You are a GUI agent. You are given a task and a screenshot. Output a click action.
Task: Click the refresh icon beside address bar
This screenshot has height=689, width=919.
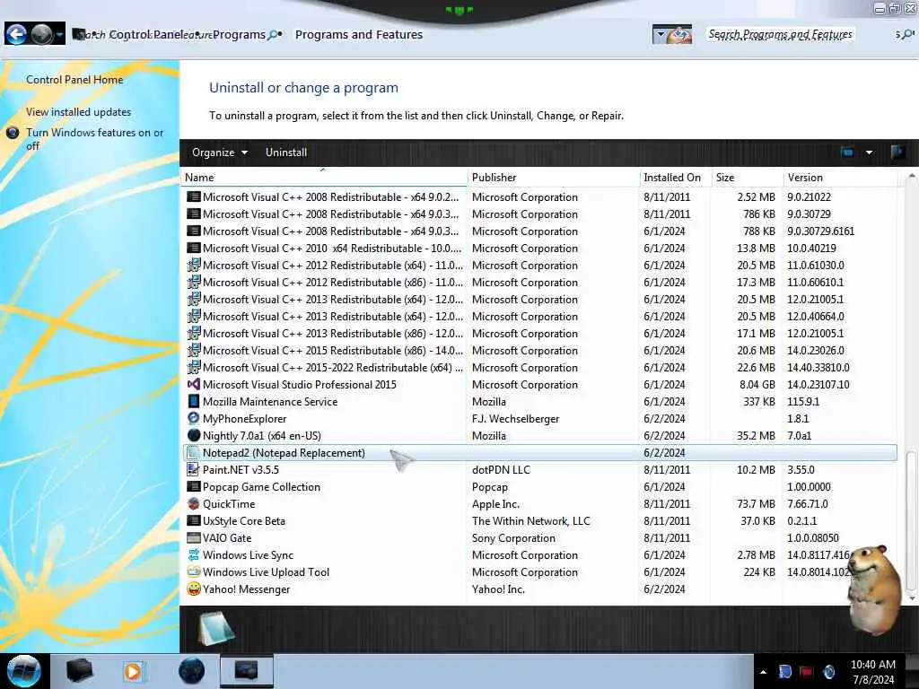point(680,35)
